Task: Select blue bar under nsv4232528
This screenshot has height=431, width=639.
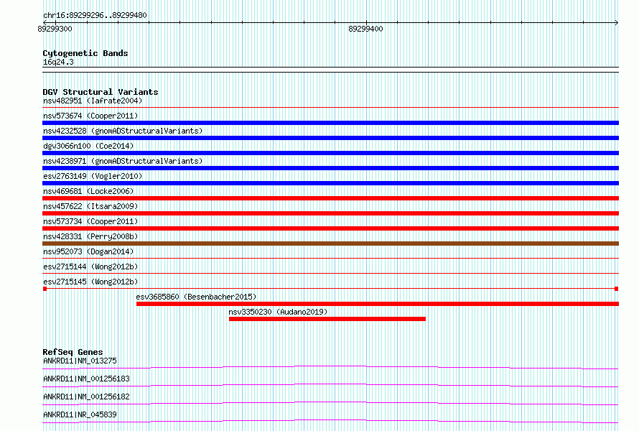Action: tap(330, 138)
